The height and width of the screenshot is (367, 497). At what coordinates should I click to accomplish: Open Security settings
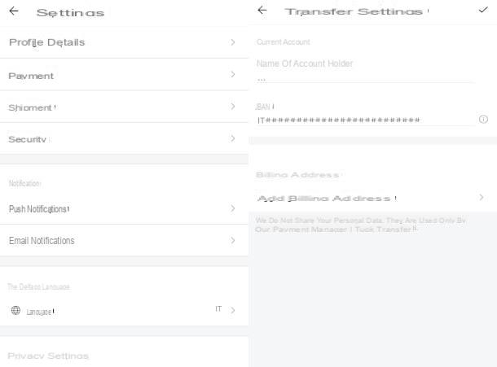pyautogui.click(x=124, y=138)
